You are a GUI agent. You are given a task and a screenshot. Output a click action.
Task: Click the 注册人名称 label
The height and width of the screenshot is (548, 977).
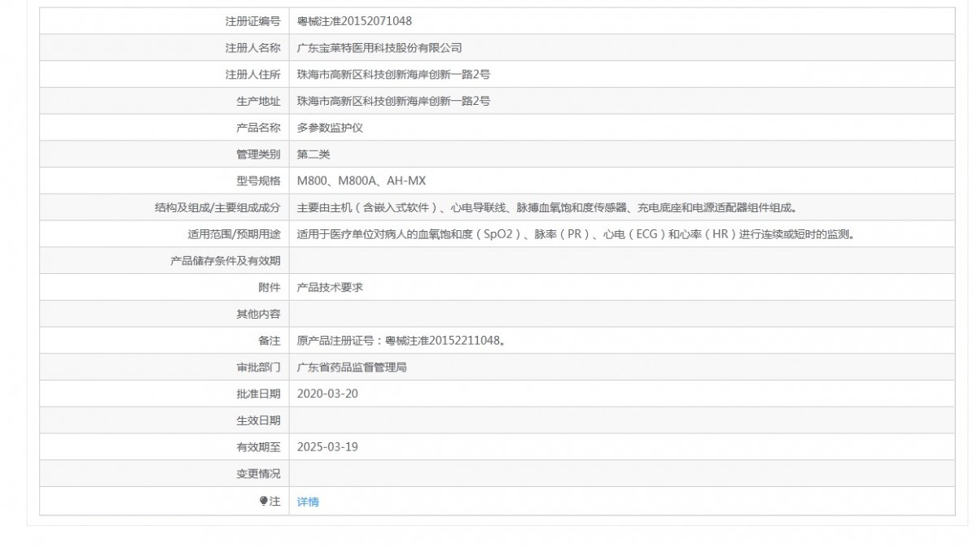coord(252,48)
